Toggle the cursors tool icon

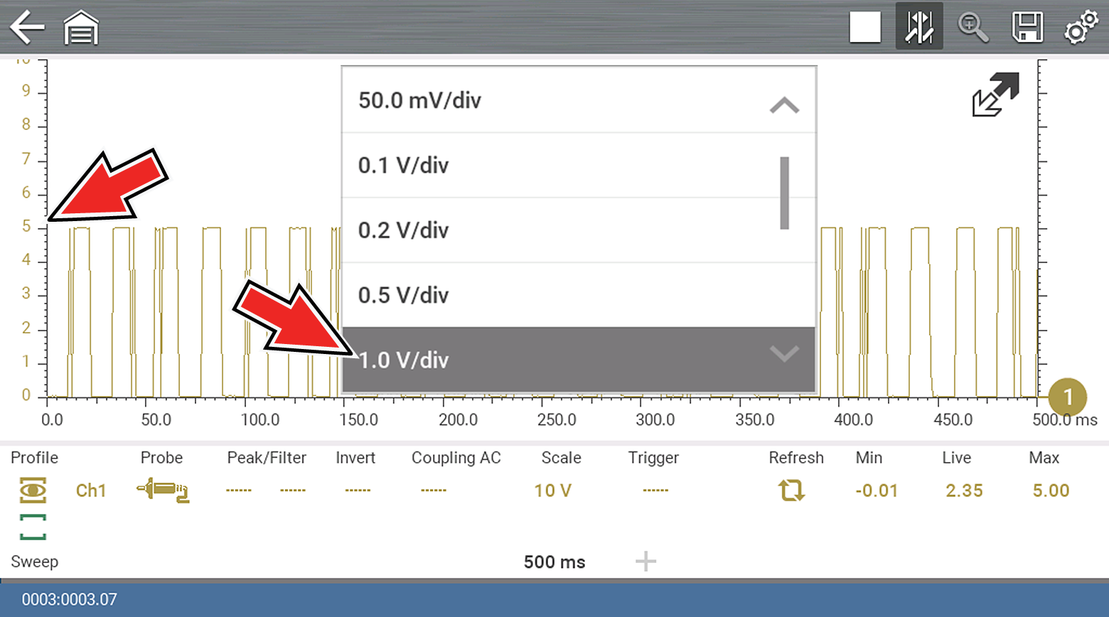tap(918, 27)
